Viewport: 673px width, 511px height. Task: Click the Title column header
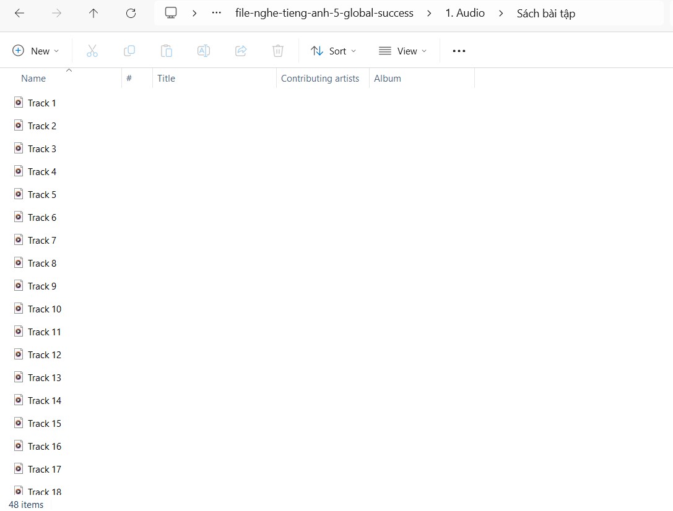coord(166,78)
